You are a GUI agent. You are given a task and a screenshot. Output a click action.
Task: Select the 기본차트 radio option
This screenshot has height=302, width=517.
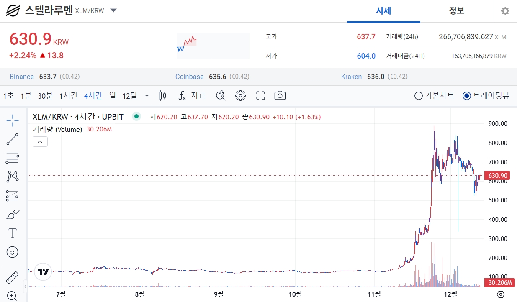(x=434, y=96)
